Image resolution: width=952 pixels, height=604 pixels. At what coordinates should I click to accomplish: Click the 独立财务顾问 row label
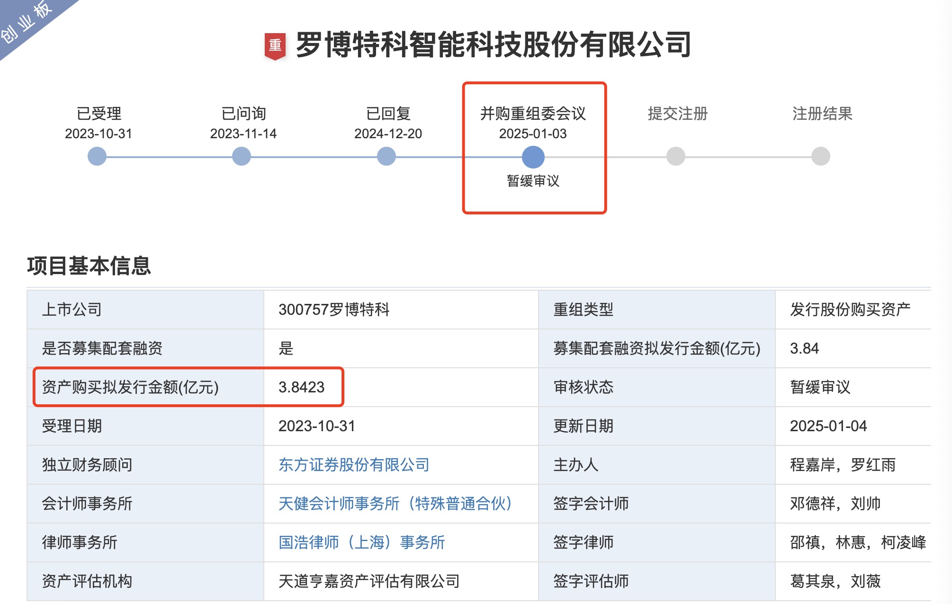tap(87, 465)
